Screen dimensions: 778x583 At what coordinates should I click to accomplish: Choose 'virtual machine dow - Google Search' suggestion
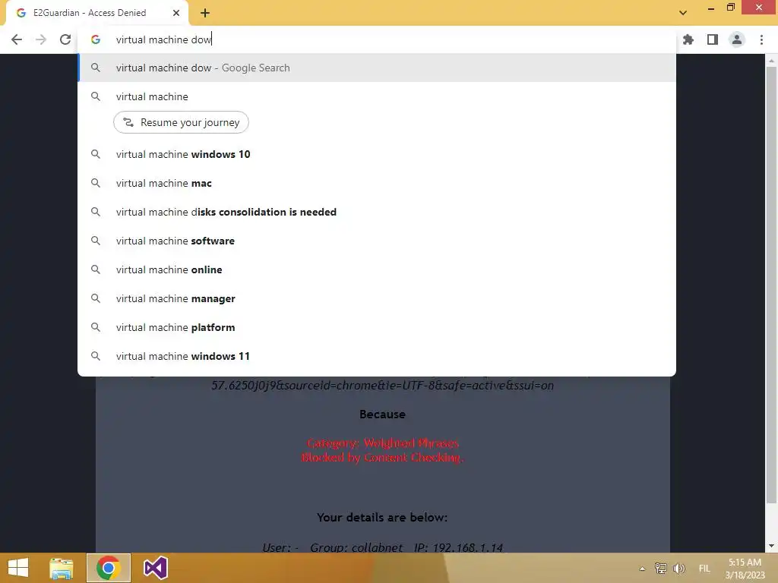click(377, 68)
